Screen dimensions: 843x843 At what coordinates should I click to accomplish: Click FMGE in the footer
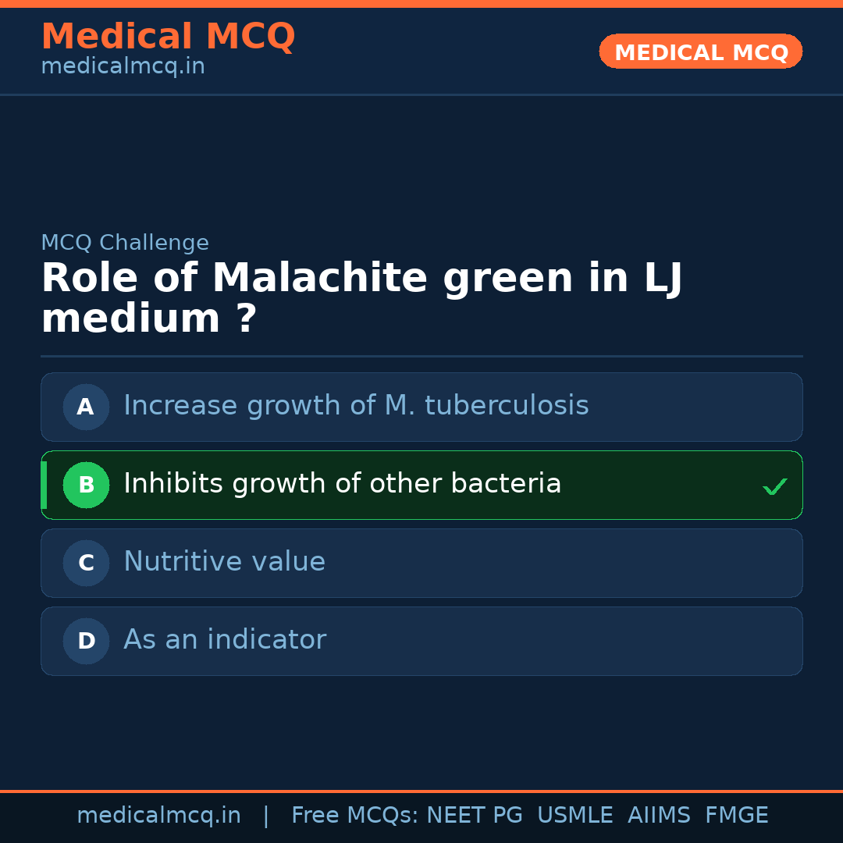pyautogui.click(x=736, y=816)
